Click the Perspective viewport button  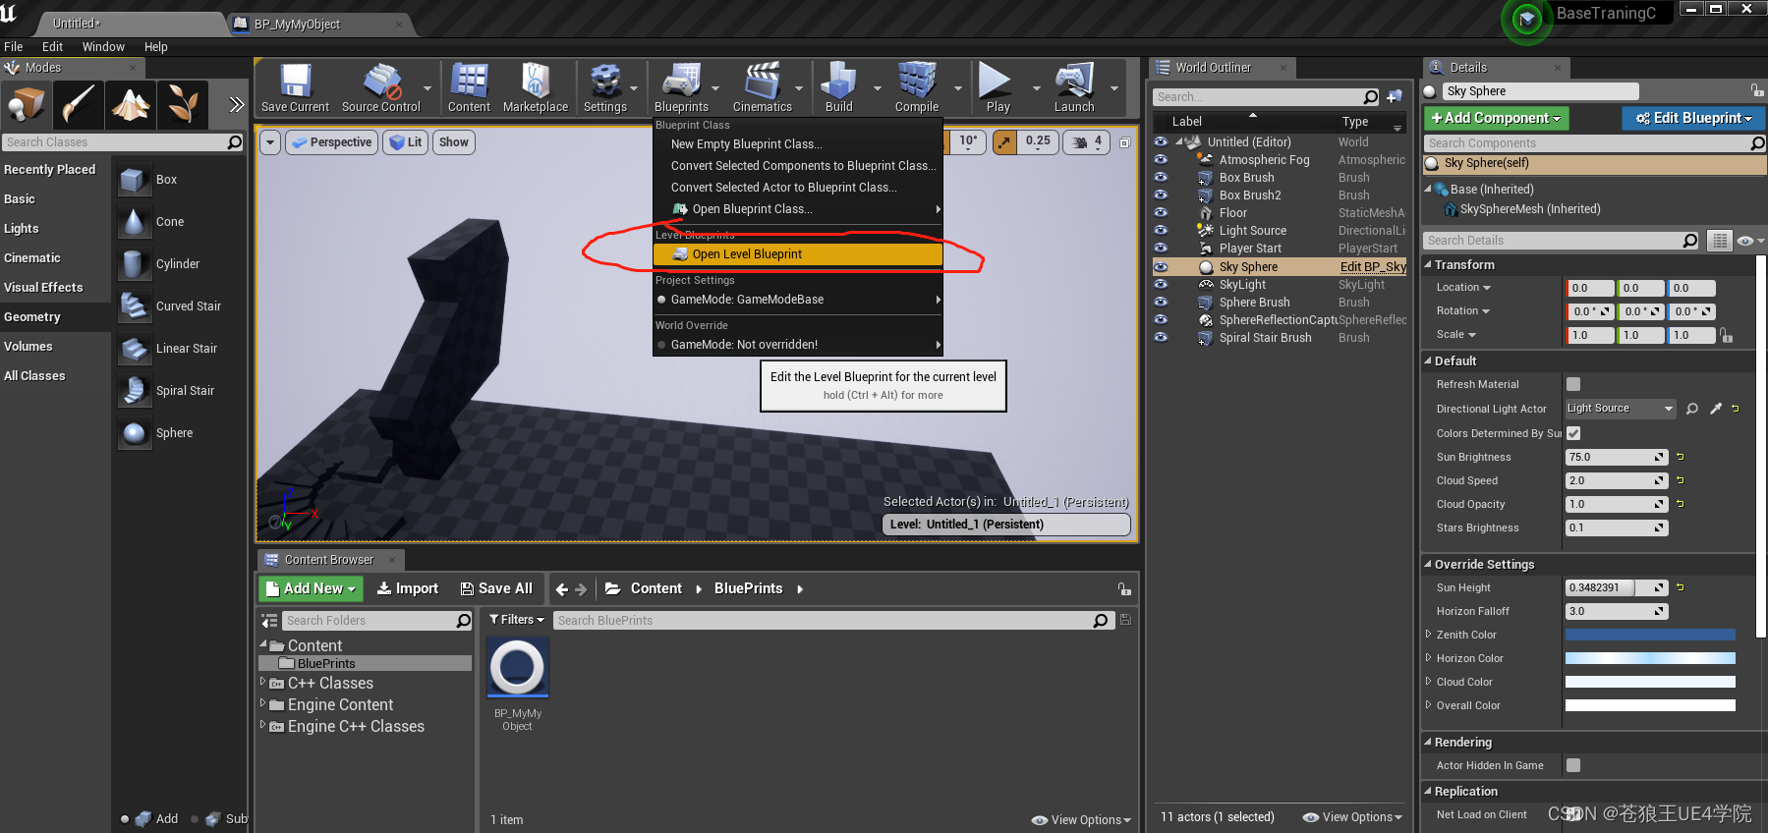point(331,142)
